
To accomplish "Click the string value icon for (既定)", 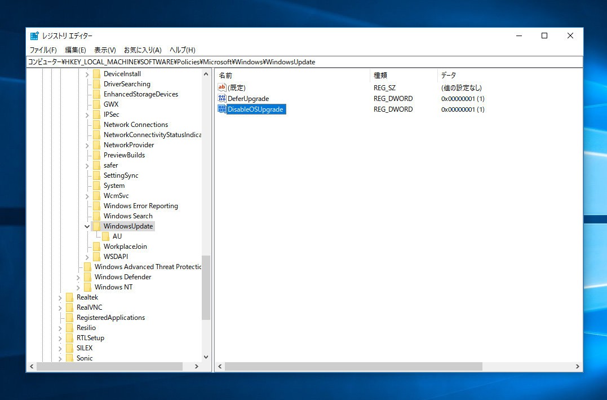I will [221, 88].
